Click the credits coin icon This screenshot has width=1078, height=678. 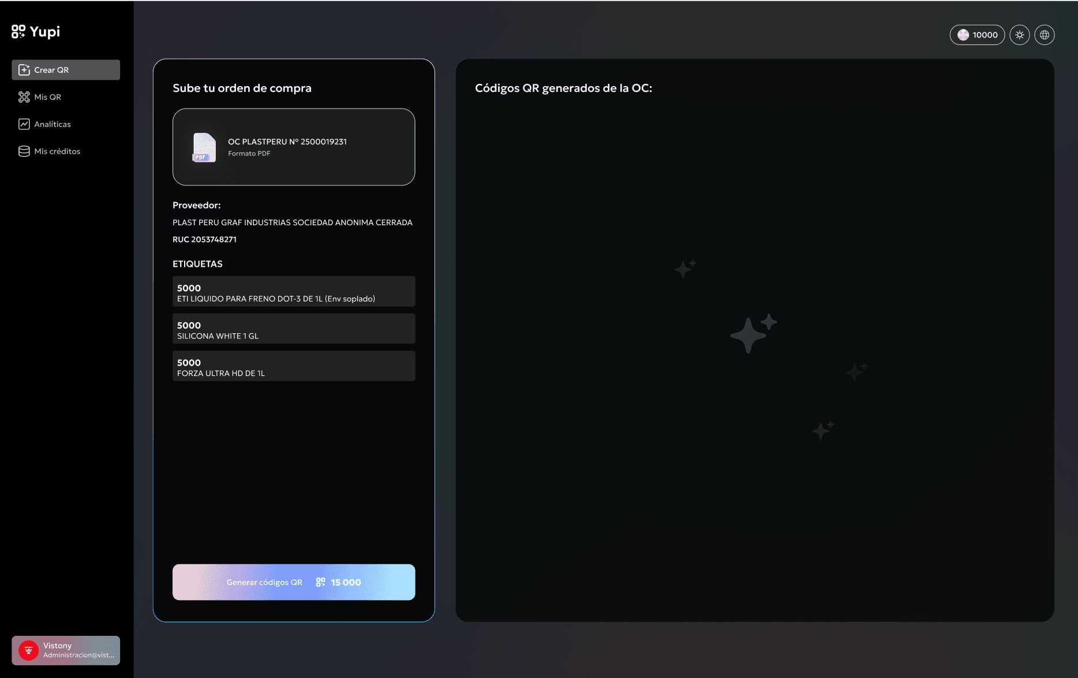pyautogui.click(x=963, y=35)
